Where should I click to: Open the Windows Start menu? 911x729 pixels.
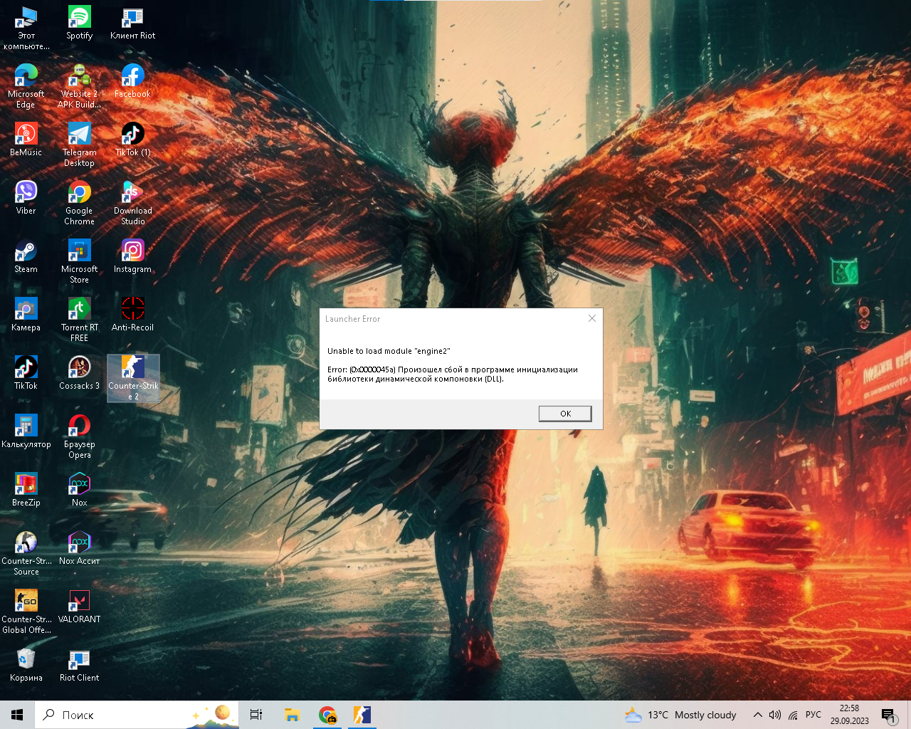click(17, 715)
